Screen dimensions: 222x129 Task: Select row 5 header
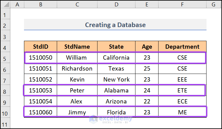[x=5, y=58]
